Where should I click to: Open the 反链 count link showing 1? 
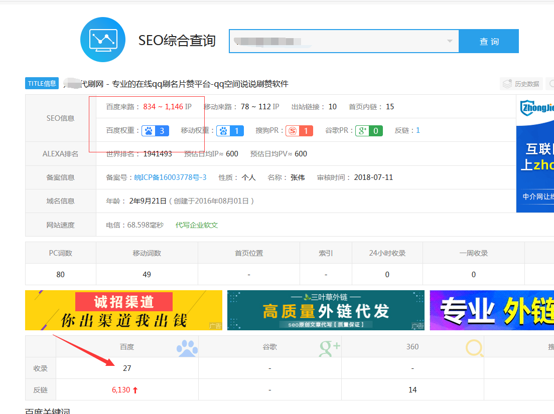coord(418,130)
